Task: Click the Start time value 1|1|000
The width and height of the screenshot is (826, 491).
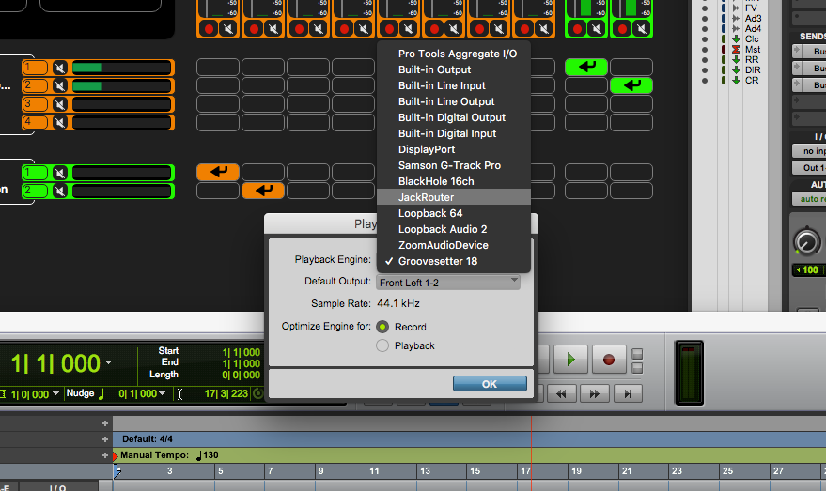Action: pyautogui.click(x=241, y=352)
